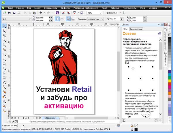Click the Undo arrow icon
The height and width of the screenshot is (133, 173).
pyautogui.click(x=41, y=13)
